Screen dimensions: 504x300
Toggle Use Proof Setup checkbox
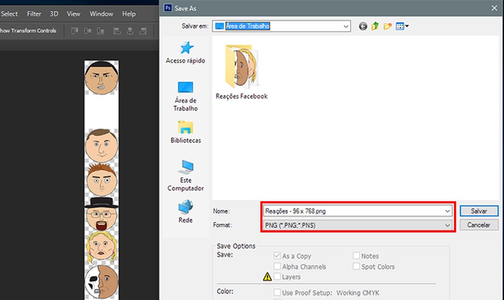pyautogui.click(x=277, y=293)
